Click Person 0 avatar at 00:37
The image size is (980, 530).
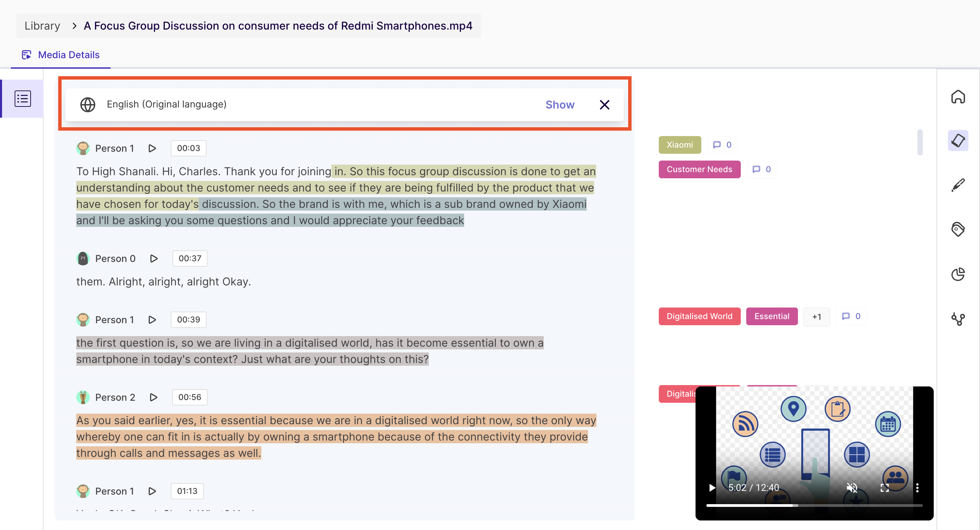(83, 259)
